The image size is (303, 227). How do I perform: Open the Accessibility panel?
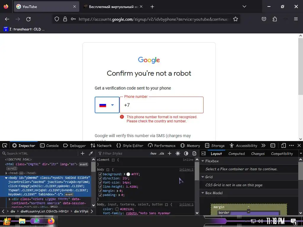(243, 145)
